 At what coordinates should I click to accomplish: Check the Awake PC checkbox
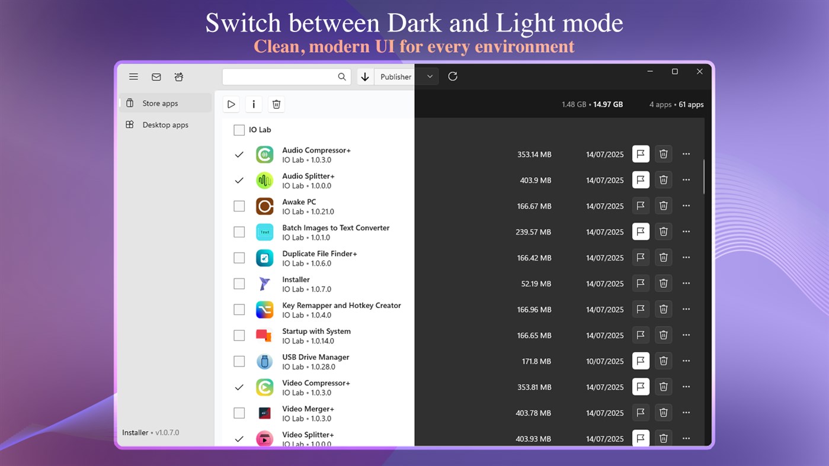pos(239,205)
